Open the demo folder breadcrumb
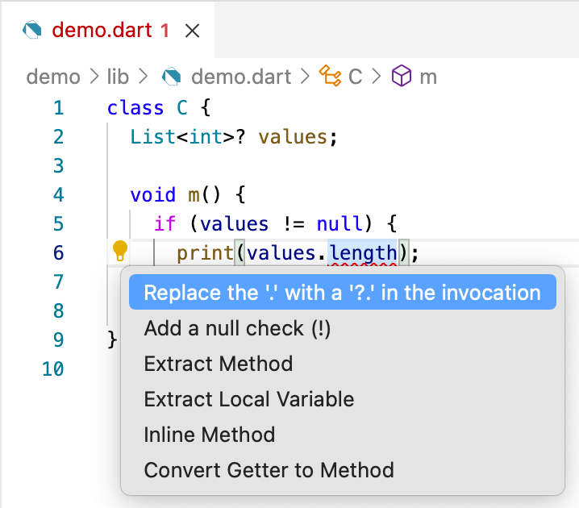The image size is (579, 508). 53,77
